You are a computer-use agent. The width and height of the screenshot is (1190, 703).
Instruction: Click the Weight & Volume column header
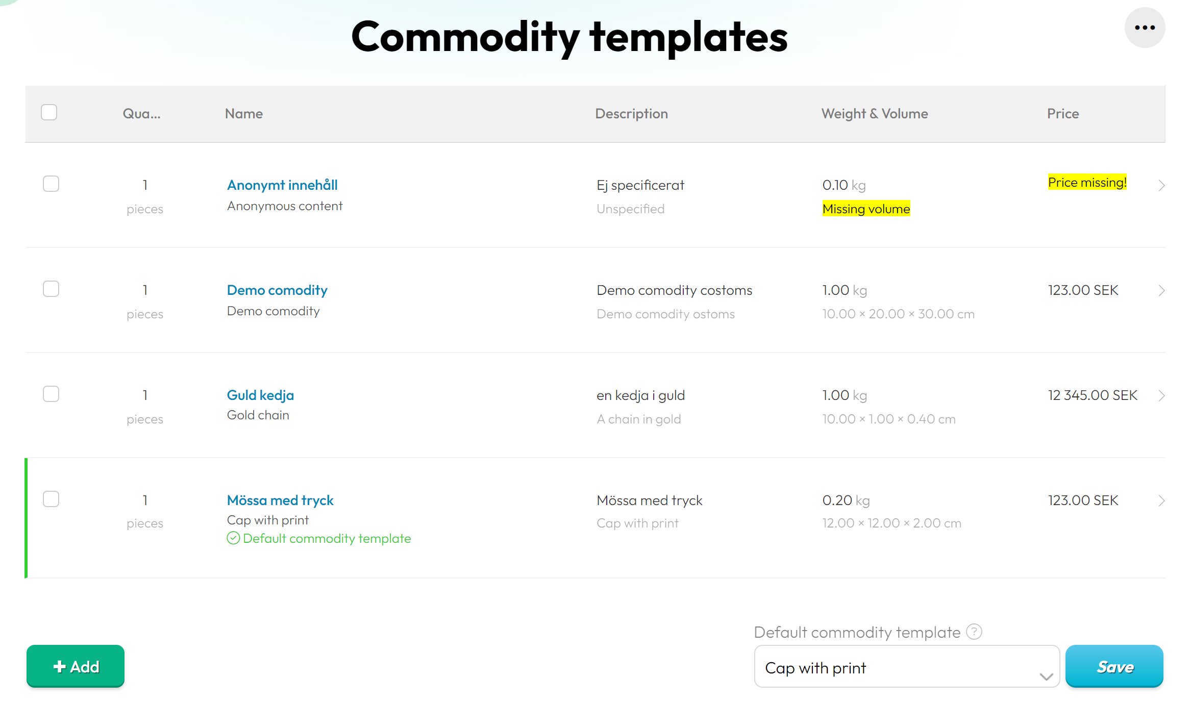point(875,114)
